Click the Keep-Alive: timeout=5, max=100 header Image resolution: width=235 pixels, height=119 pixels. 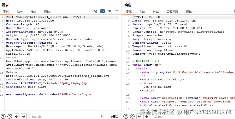pos(160,46)
